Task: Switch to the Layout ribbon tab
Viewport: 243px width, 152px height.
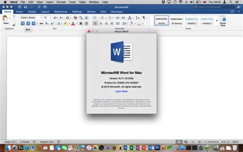Action: click(x=45, y=11)
